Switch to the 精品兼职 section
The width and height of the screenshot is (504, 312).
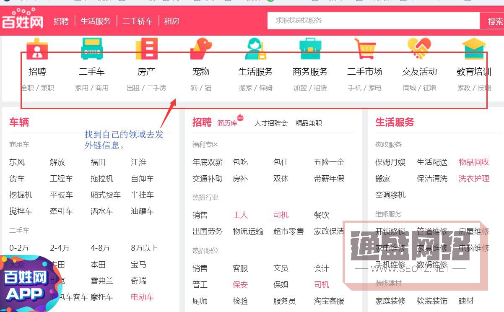click(308, 123)
